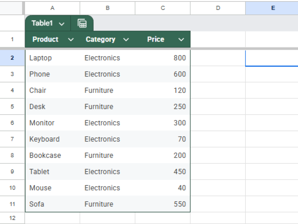This screenshot has width=298, height=224.
Task: Select column A header
Action: tap(52, 8)
